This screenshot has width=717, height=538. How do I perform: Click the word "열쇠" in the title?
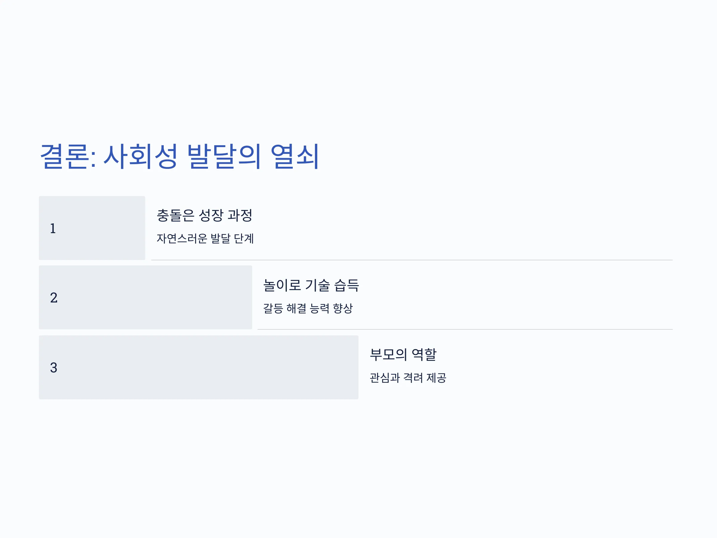pyautogui.click(x=295, y=157)
